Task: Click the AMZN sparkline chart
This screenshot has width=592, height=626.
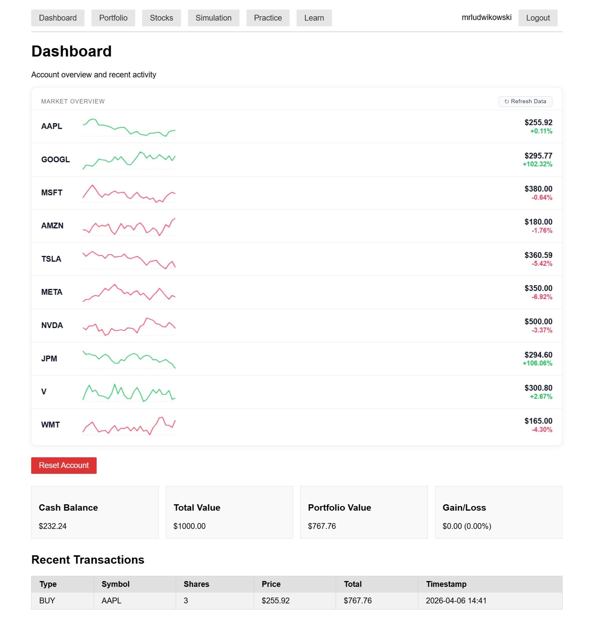Action: (129, 227)
